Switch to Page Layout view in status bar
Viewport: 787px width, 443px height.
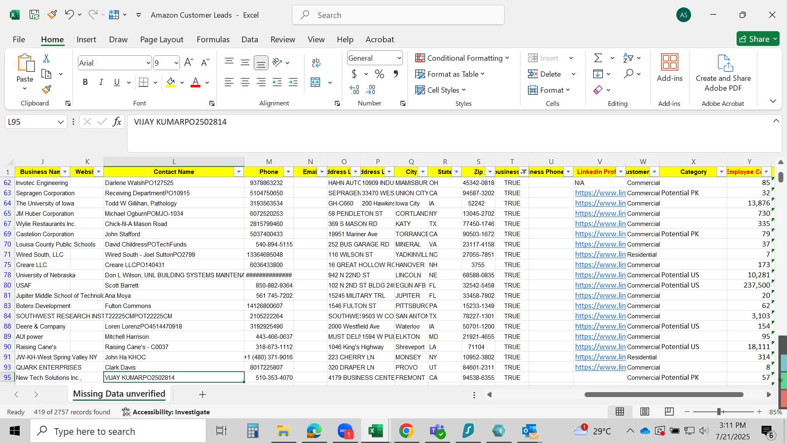pos(644,411)
